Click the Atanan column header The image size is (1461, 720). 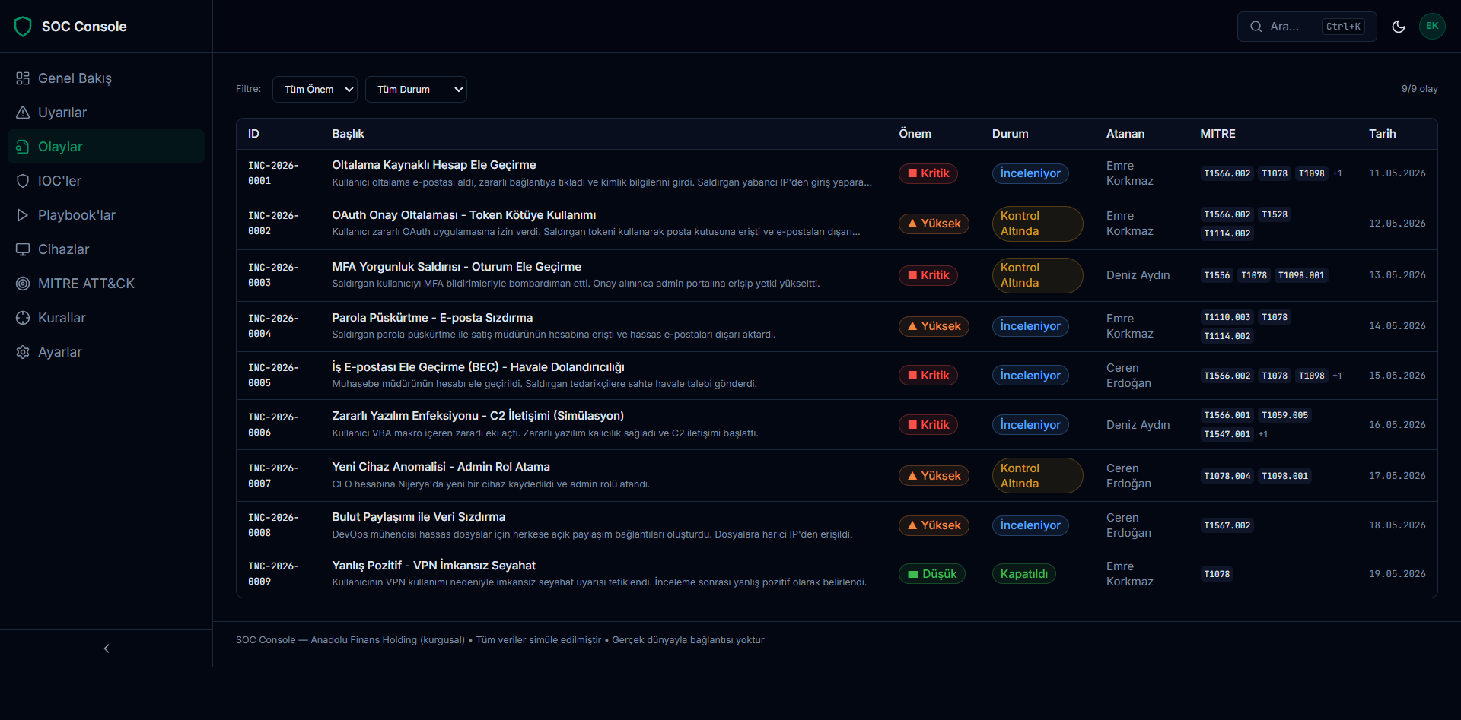(x=1125, y=134)
